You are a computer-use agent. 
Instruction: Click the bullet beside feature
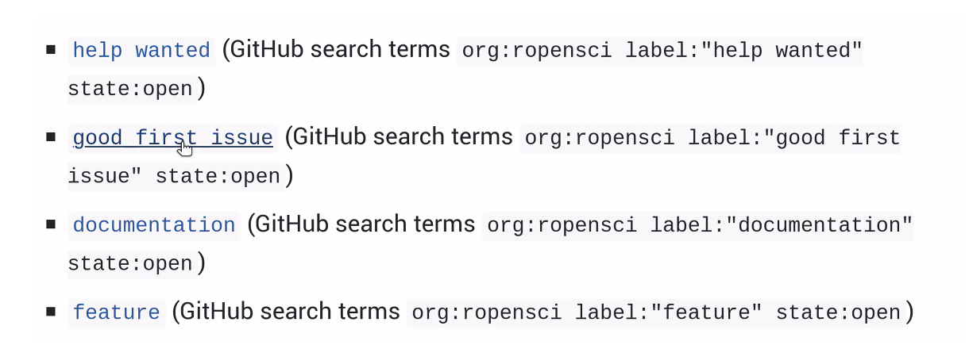(x=51, y=312)
